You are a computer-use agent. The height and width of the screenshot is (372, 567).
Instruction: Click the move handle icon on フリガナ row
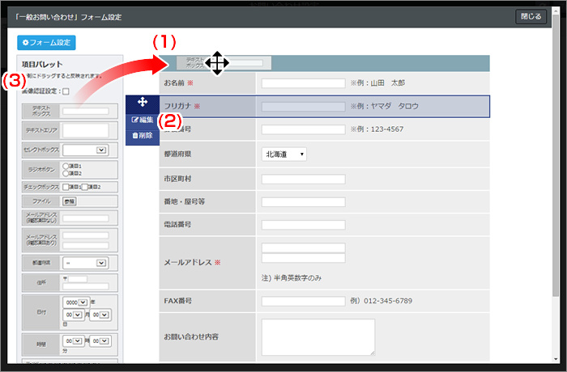point(143,102)
